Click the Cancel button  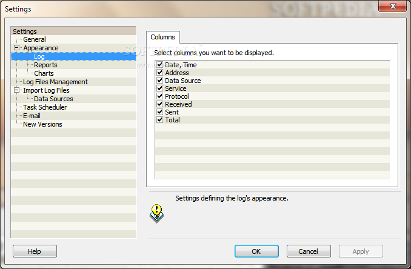[309, 251]
